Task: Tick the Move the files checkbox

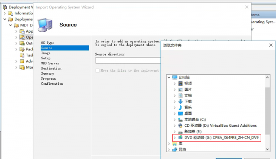Action: click(97, 70)
